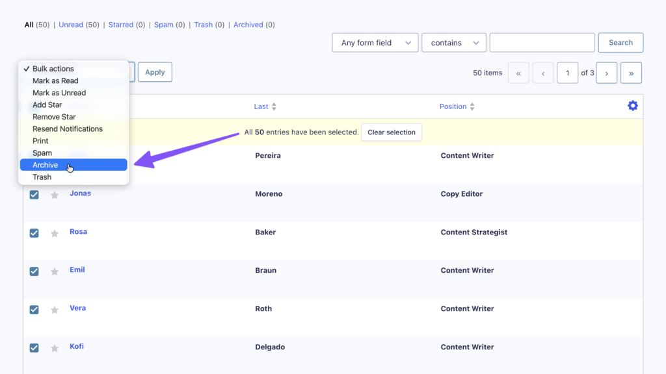666x374 pixels.
Task: Jump to last page of entries
Action: coord(631,73)
